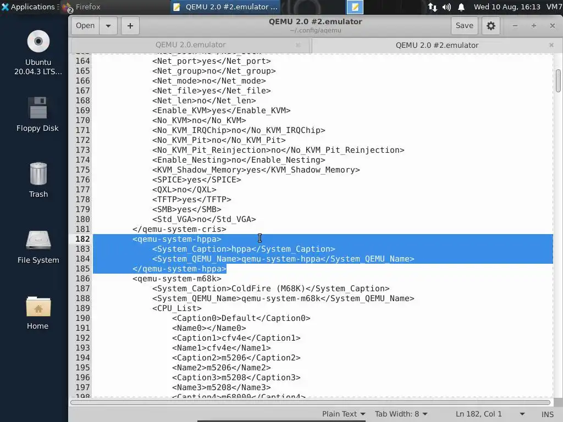Switch to the QEMU 2.0 #2.emulator tab
The image size is (563, 422).
(437, 45)
